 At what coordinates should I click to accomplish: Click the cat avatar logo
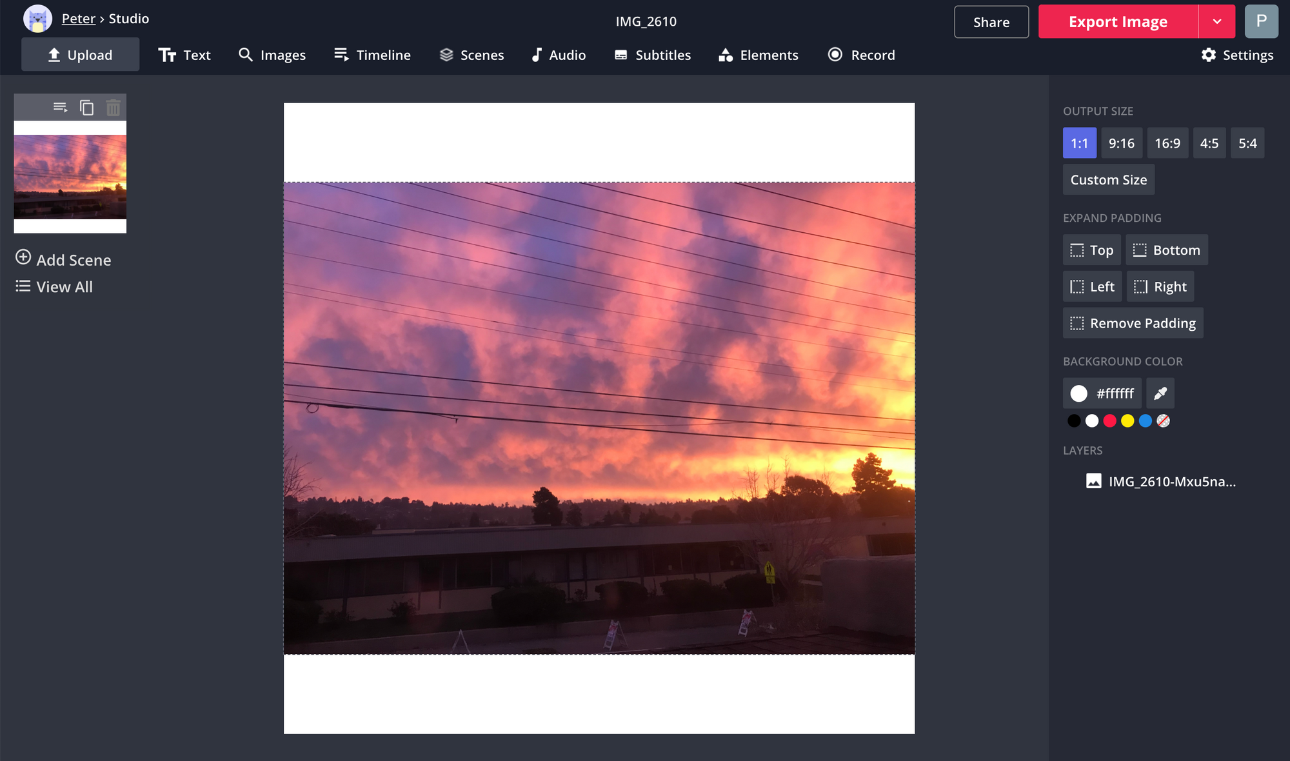(37, 19)
